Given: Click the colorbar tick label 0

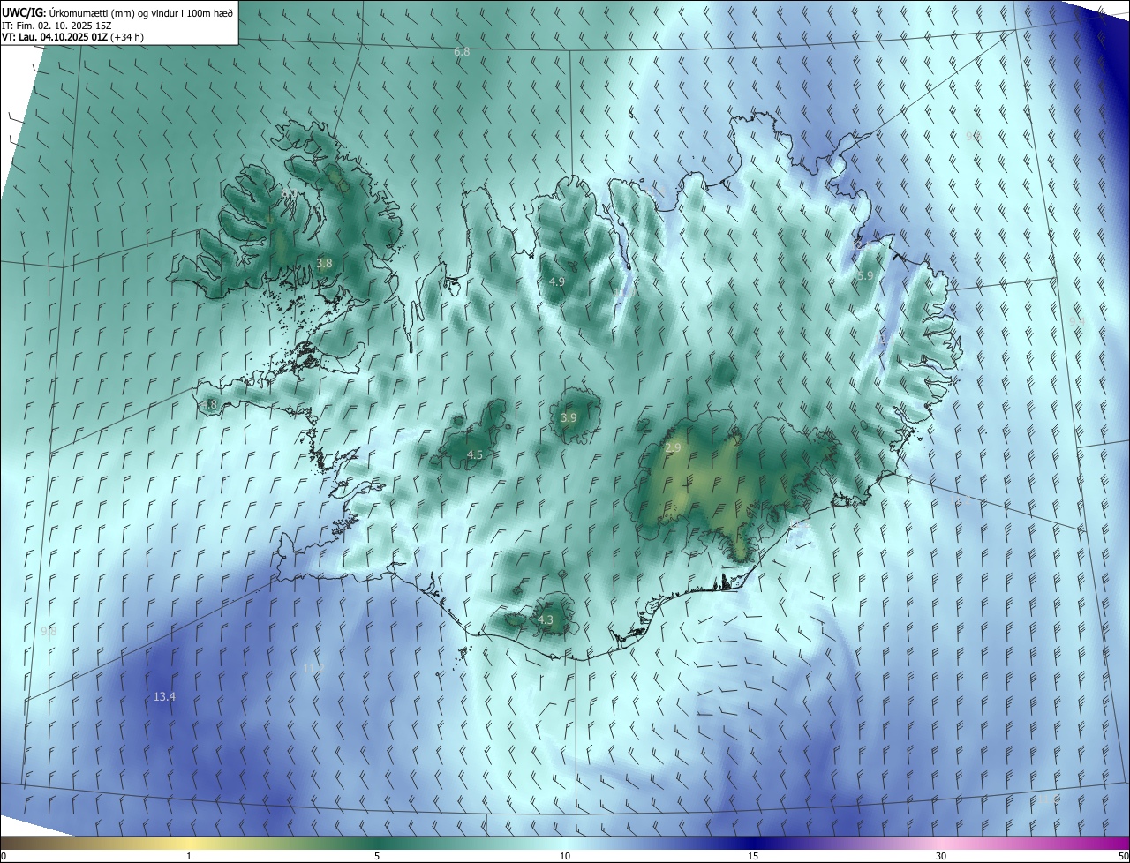Looking at the screenshot, I should click(x=4, y=856).
